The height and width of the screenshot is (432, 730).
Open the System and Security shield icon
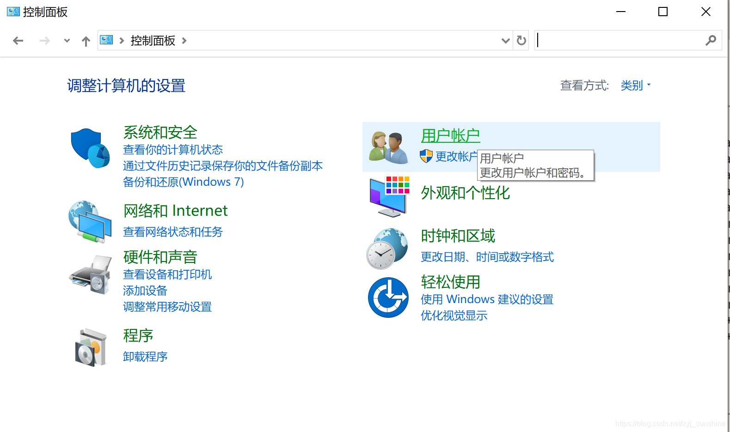click(90, 148)
